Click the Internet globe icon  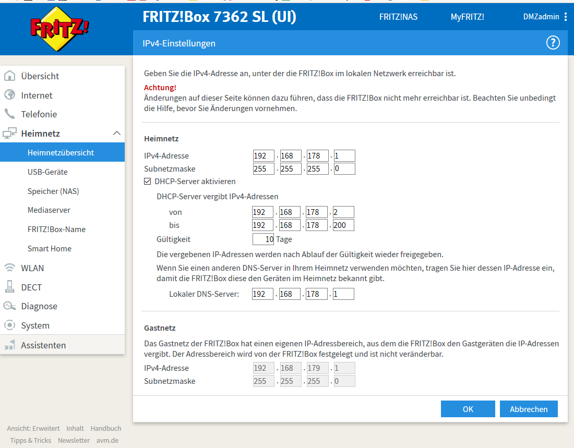9,95
